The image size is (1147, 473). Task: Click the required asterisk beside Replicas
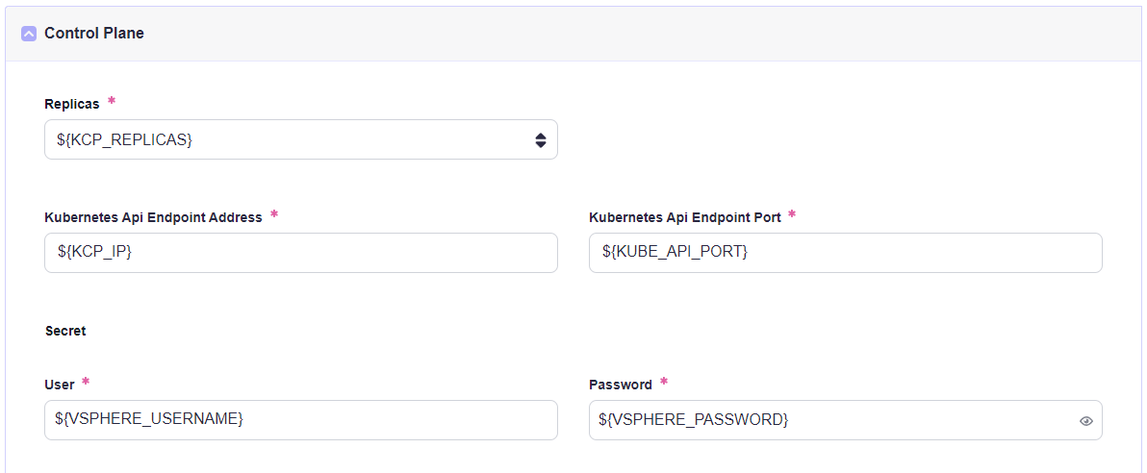pos(112,101)
